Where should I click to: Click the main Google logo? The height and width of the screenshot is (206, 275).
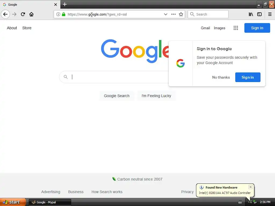(x=135, y=51)
